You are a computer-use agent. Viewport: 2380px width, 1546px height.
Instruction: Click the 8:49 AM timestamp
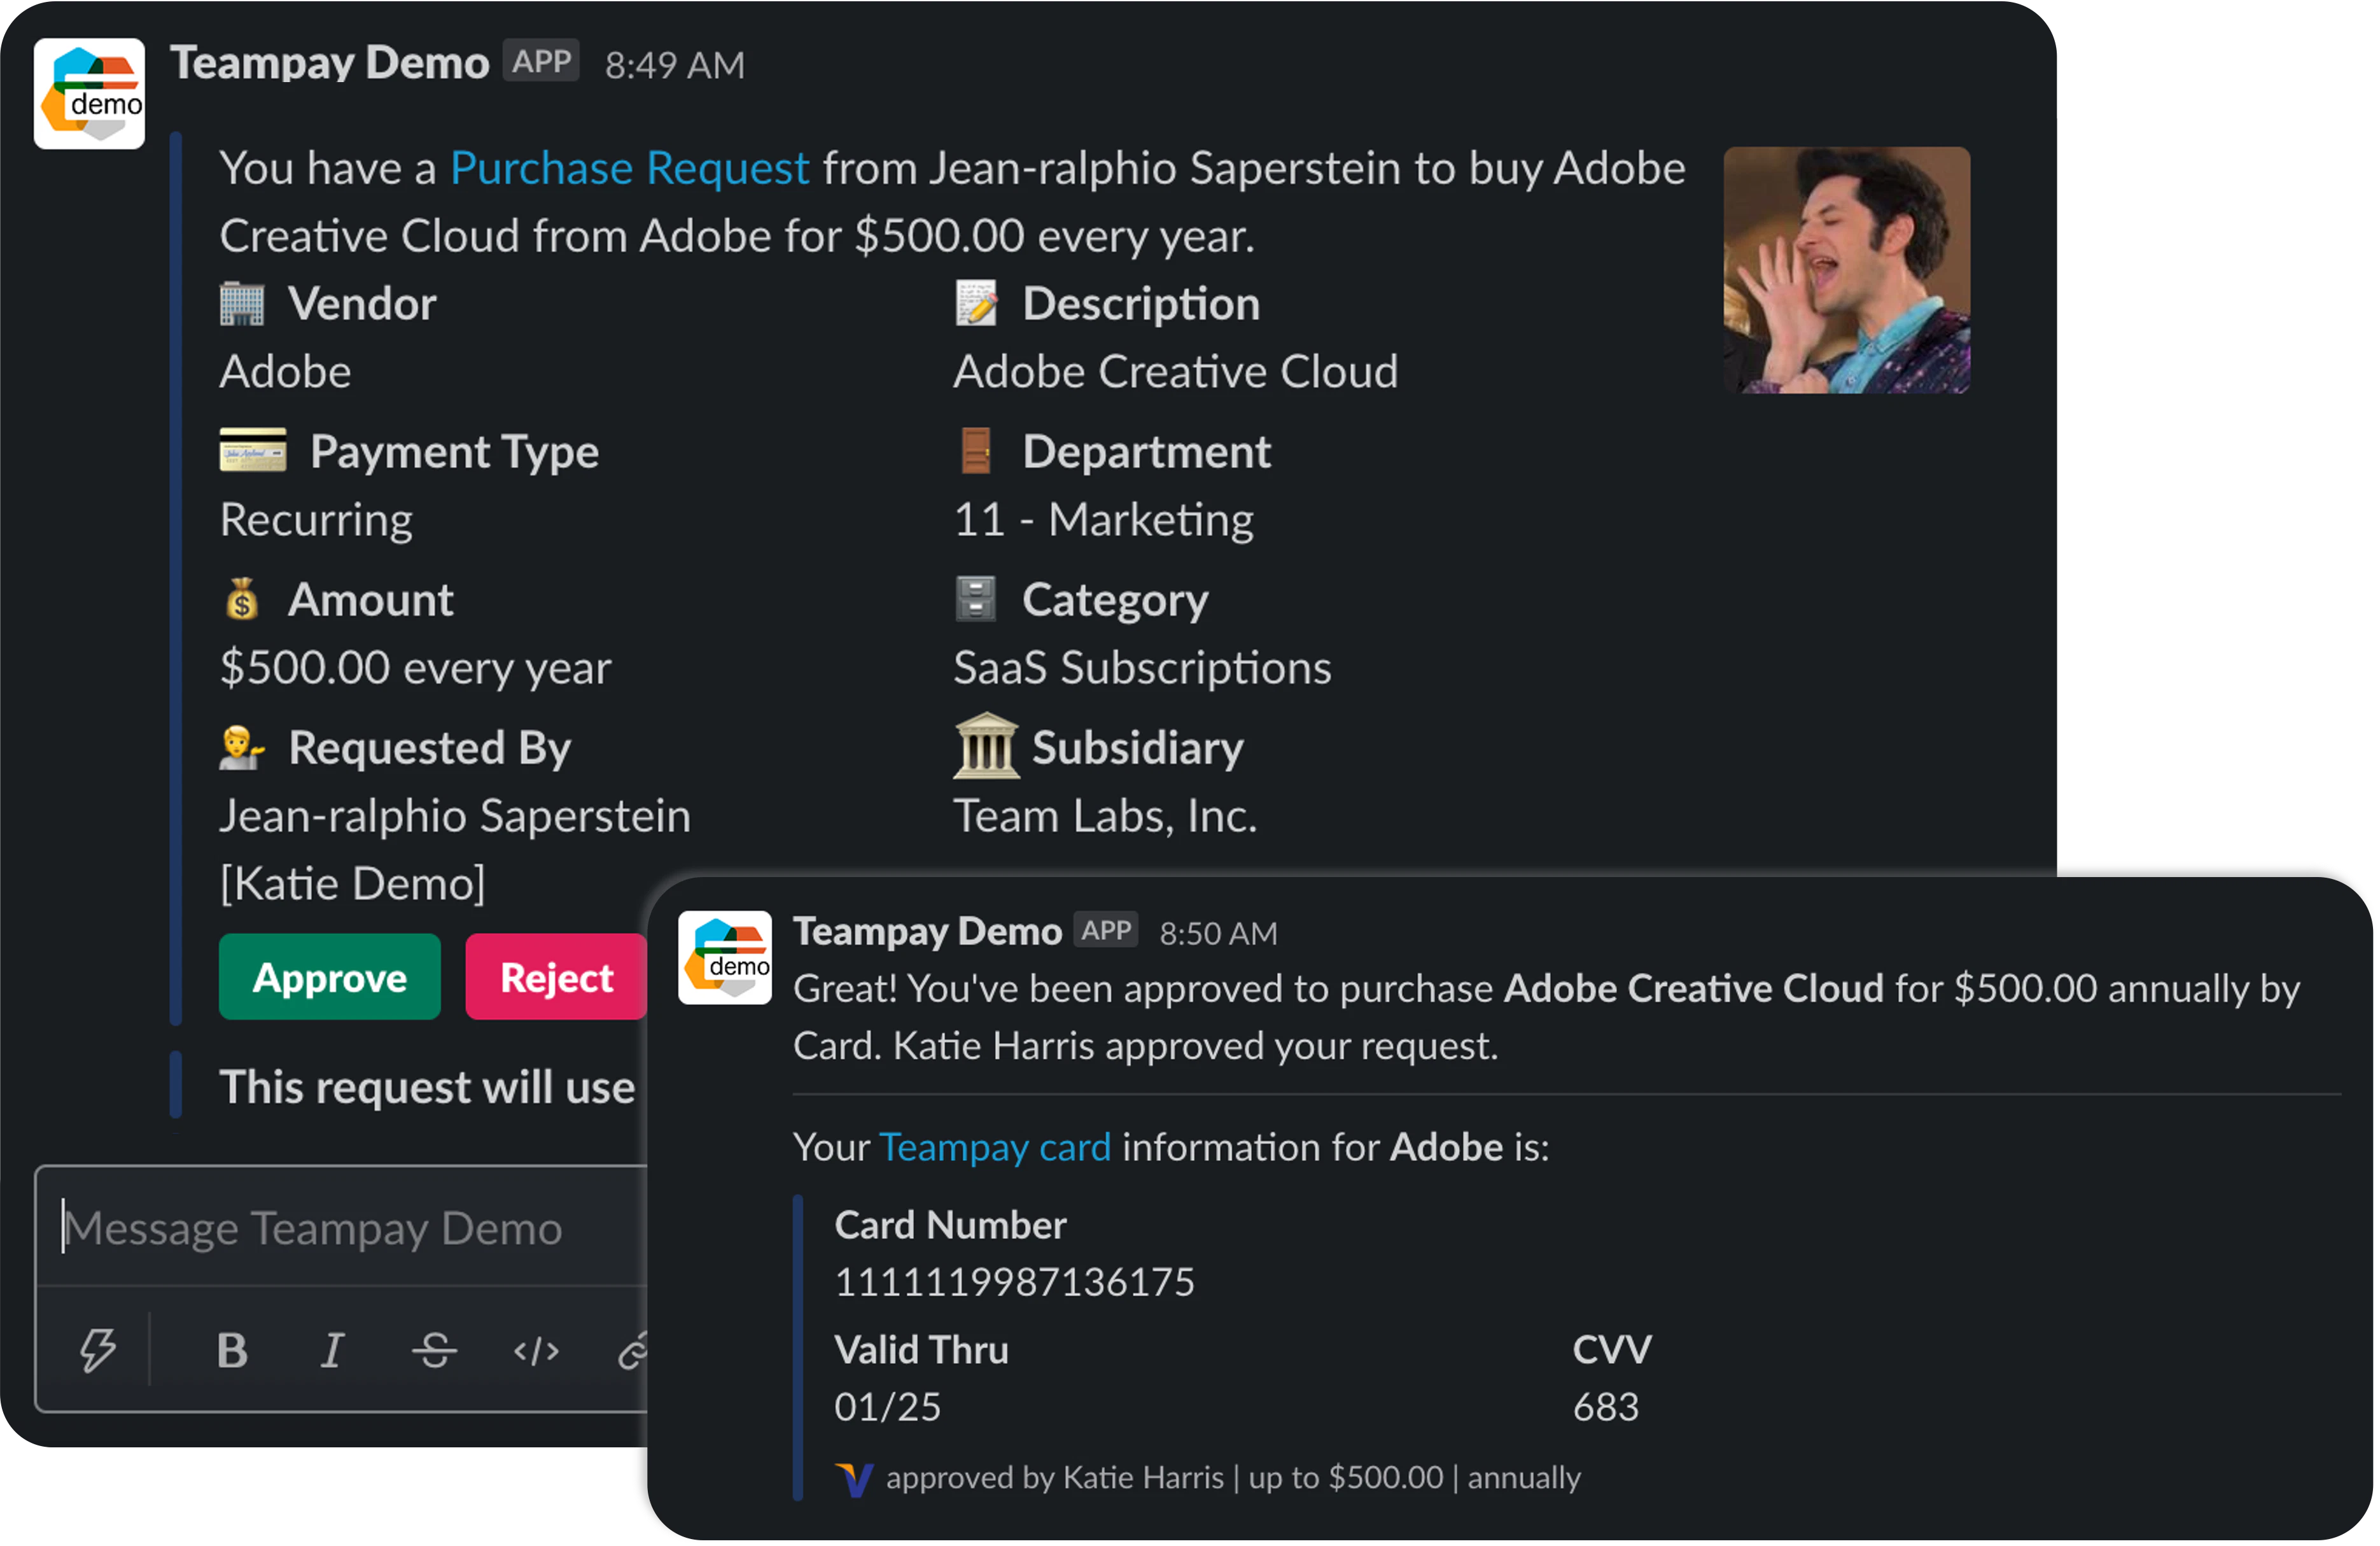click(675, 64)
